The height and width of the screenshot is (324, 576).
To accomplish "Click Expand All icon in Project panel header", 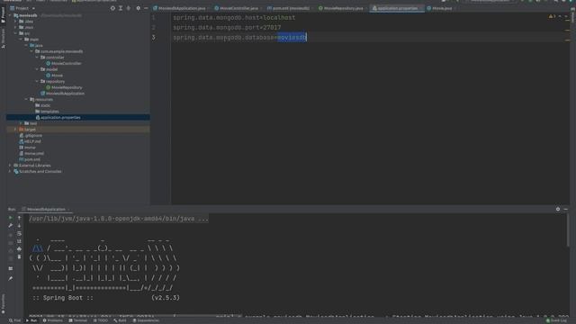I will (121, 8).
